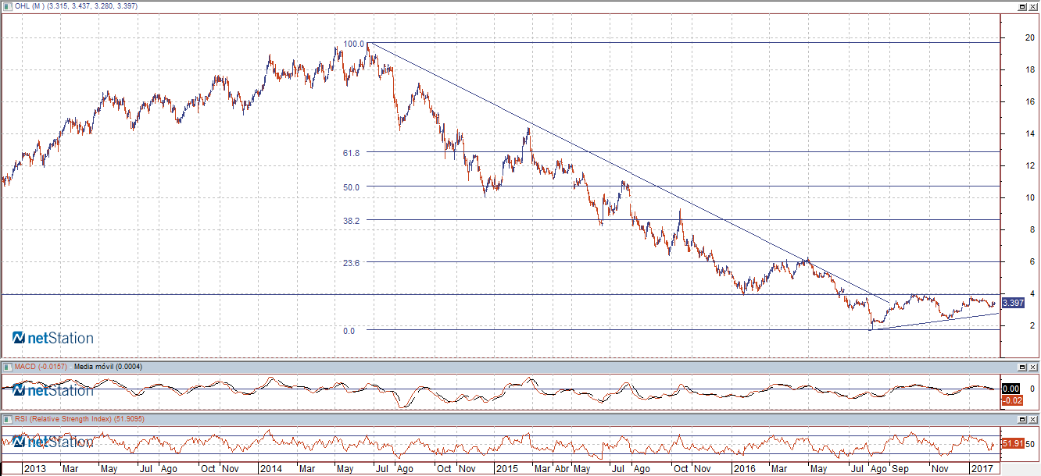Image resolution: width=1041 pixels, height=476 pixels.
Task: Close the MACD indicator panel
Action: tap(1033, 367)
